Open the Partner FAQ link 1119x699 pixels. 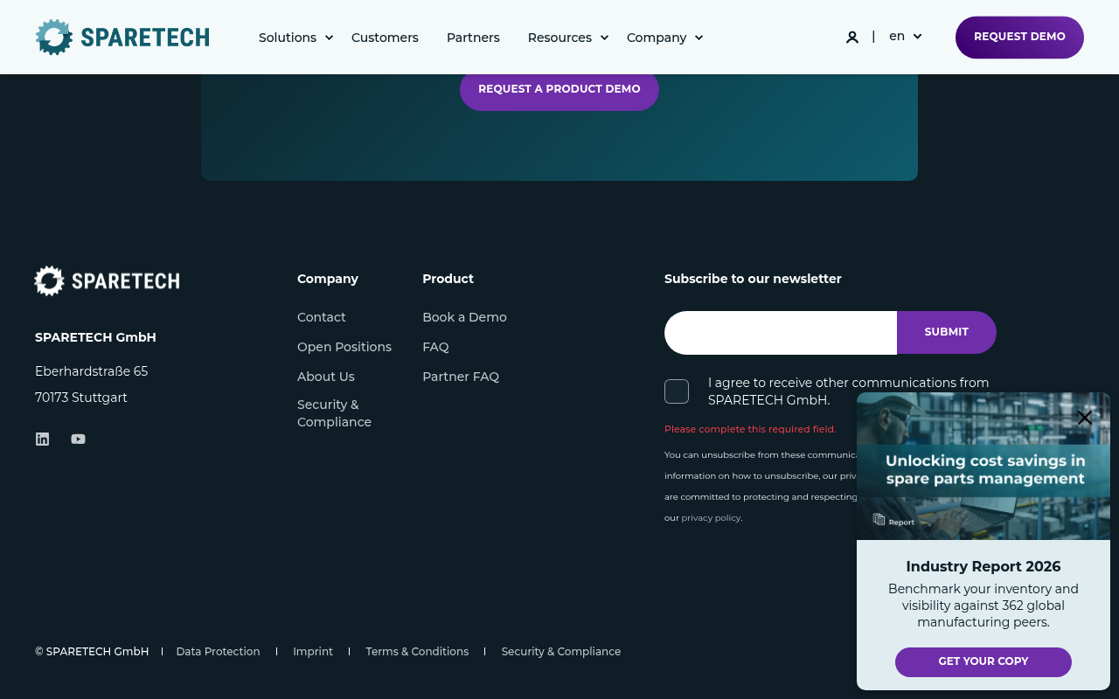point(461,377)
